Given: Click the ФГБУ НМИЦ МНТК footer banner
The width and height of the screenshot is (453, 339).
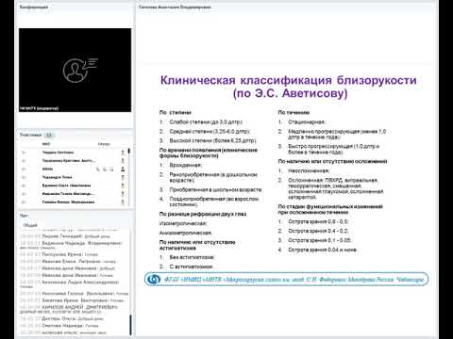Looking at the screenshot, I should point(286,279).
